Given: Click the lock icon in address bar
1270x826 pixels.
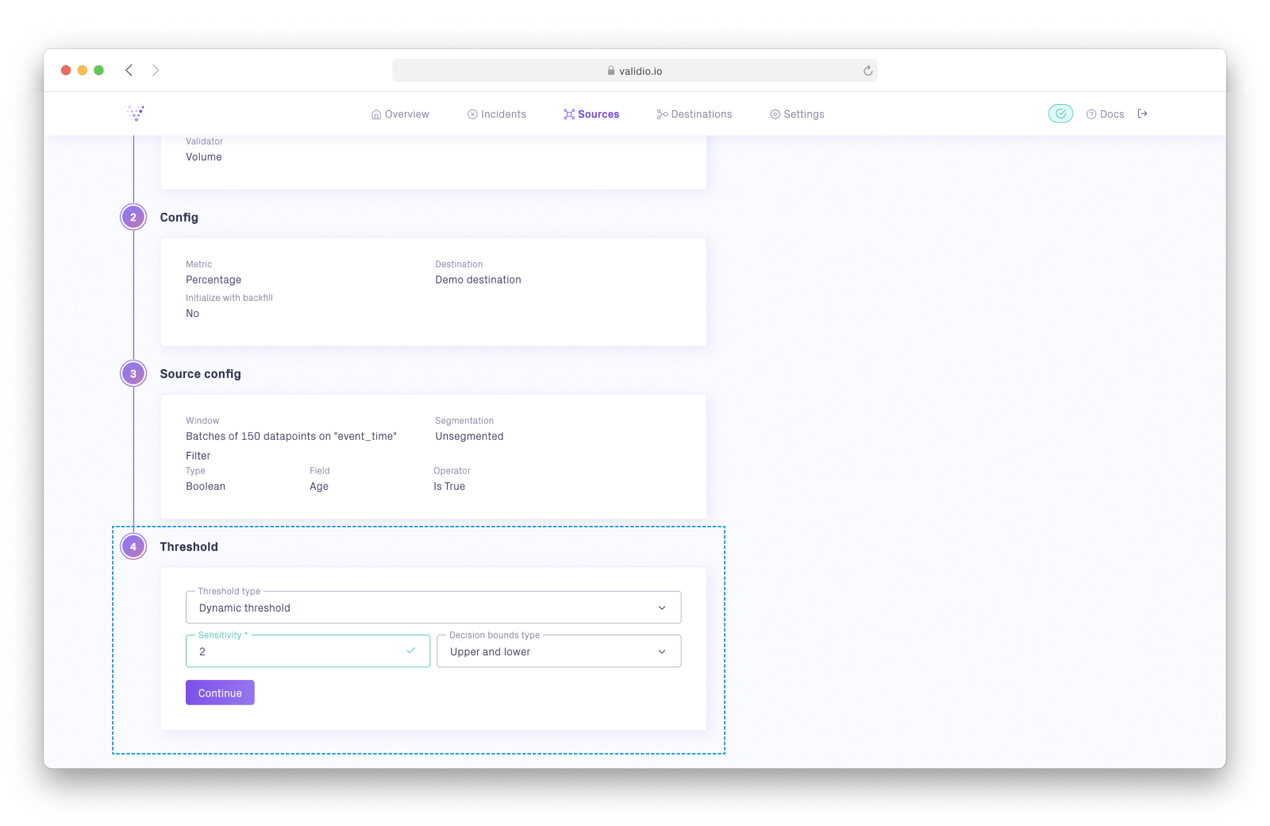Looking at the screenshot, I should pyautogui.click(x=611, y=71).
